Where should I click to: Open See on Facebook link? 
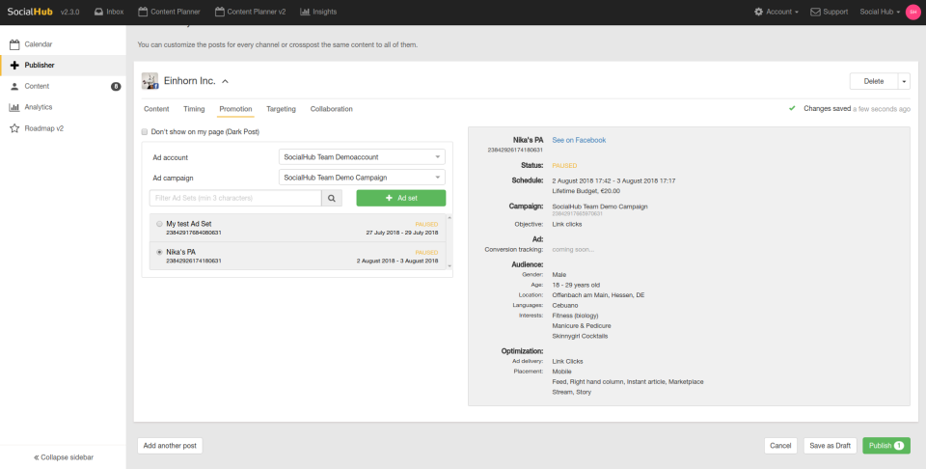tap(579, 141)
